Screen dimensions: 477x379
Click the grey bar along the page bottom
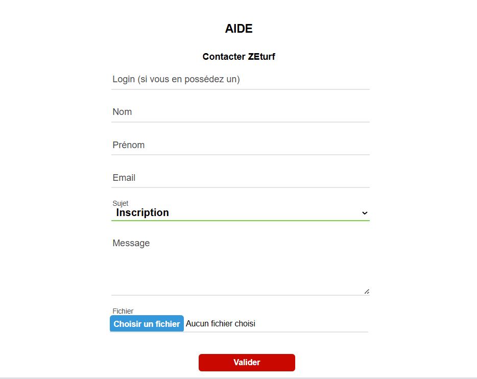pyautogui.click(x=238, y=378)
